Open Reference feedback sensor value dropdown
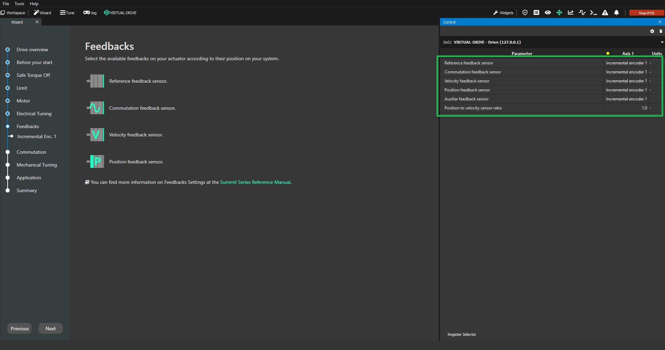 click(626, 63)
